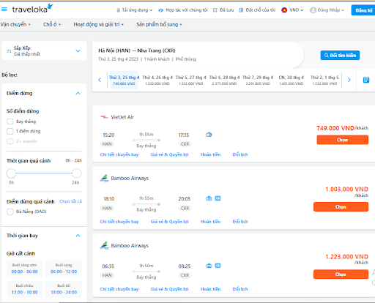Viewport: 375px width, 303px height.
Task: Tick the Đà Nẵng (DAD) checkbox
Action: pos(10,212)
